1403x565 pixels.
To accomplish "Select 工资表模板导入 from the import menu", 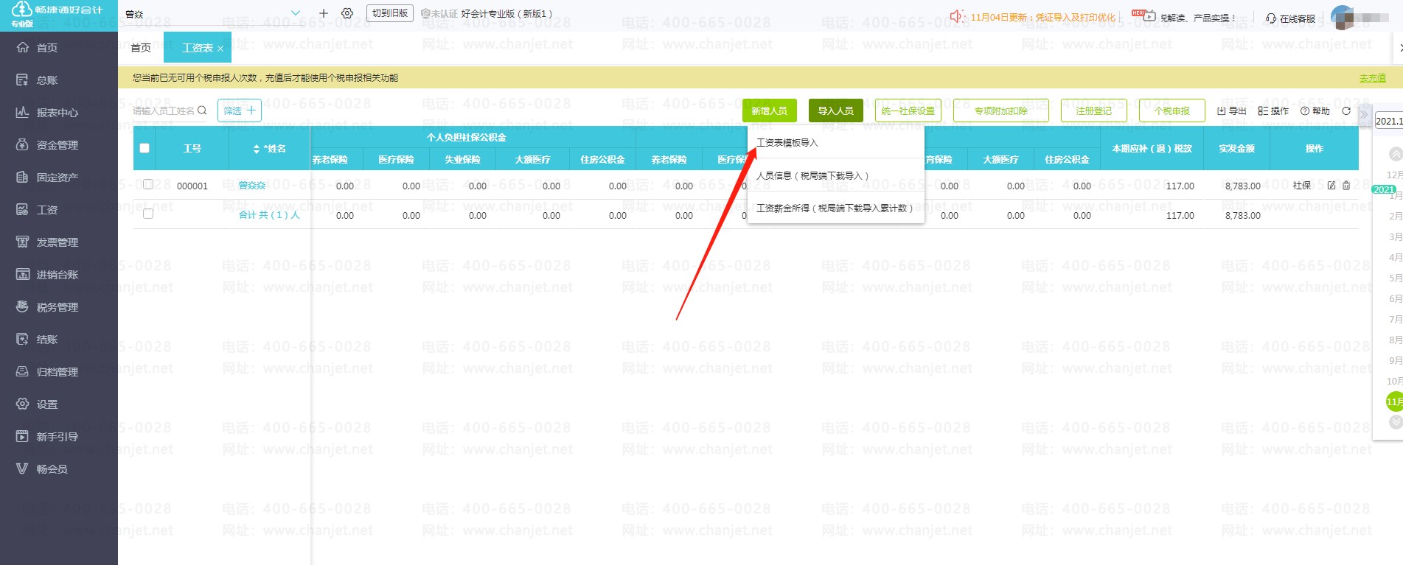I will tap(787, 143).
